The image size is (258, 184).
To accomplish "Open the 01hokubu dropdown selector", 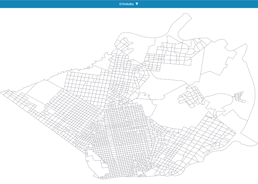I will pos(129,4).
